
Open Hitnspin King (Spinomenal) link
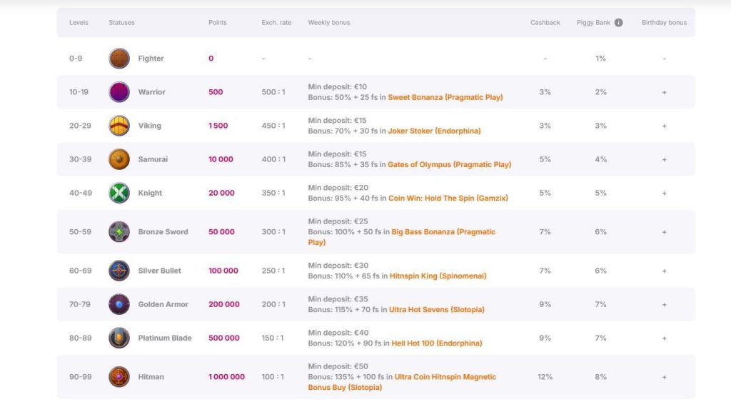tap(438, 276)
